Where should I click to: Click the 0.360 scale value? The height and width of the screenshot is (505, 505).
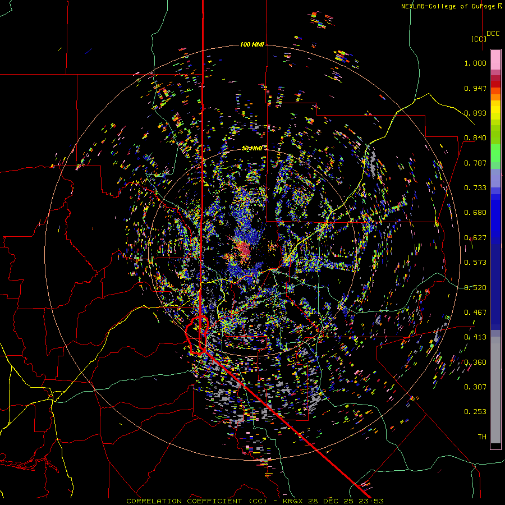[475, 362]
